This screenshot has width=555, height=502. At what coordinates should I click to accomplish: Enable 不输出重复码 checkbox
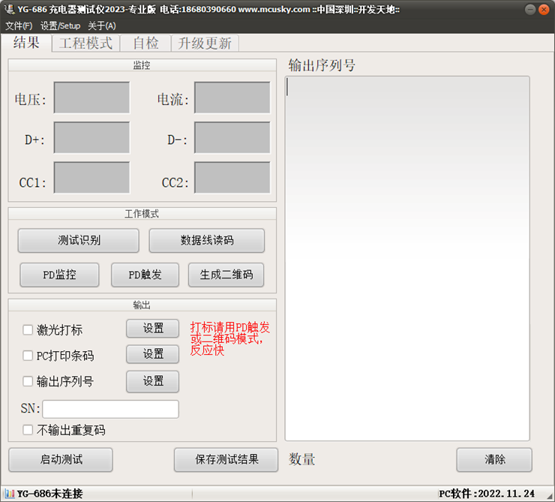point(28,431)
